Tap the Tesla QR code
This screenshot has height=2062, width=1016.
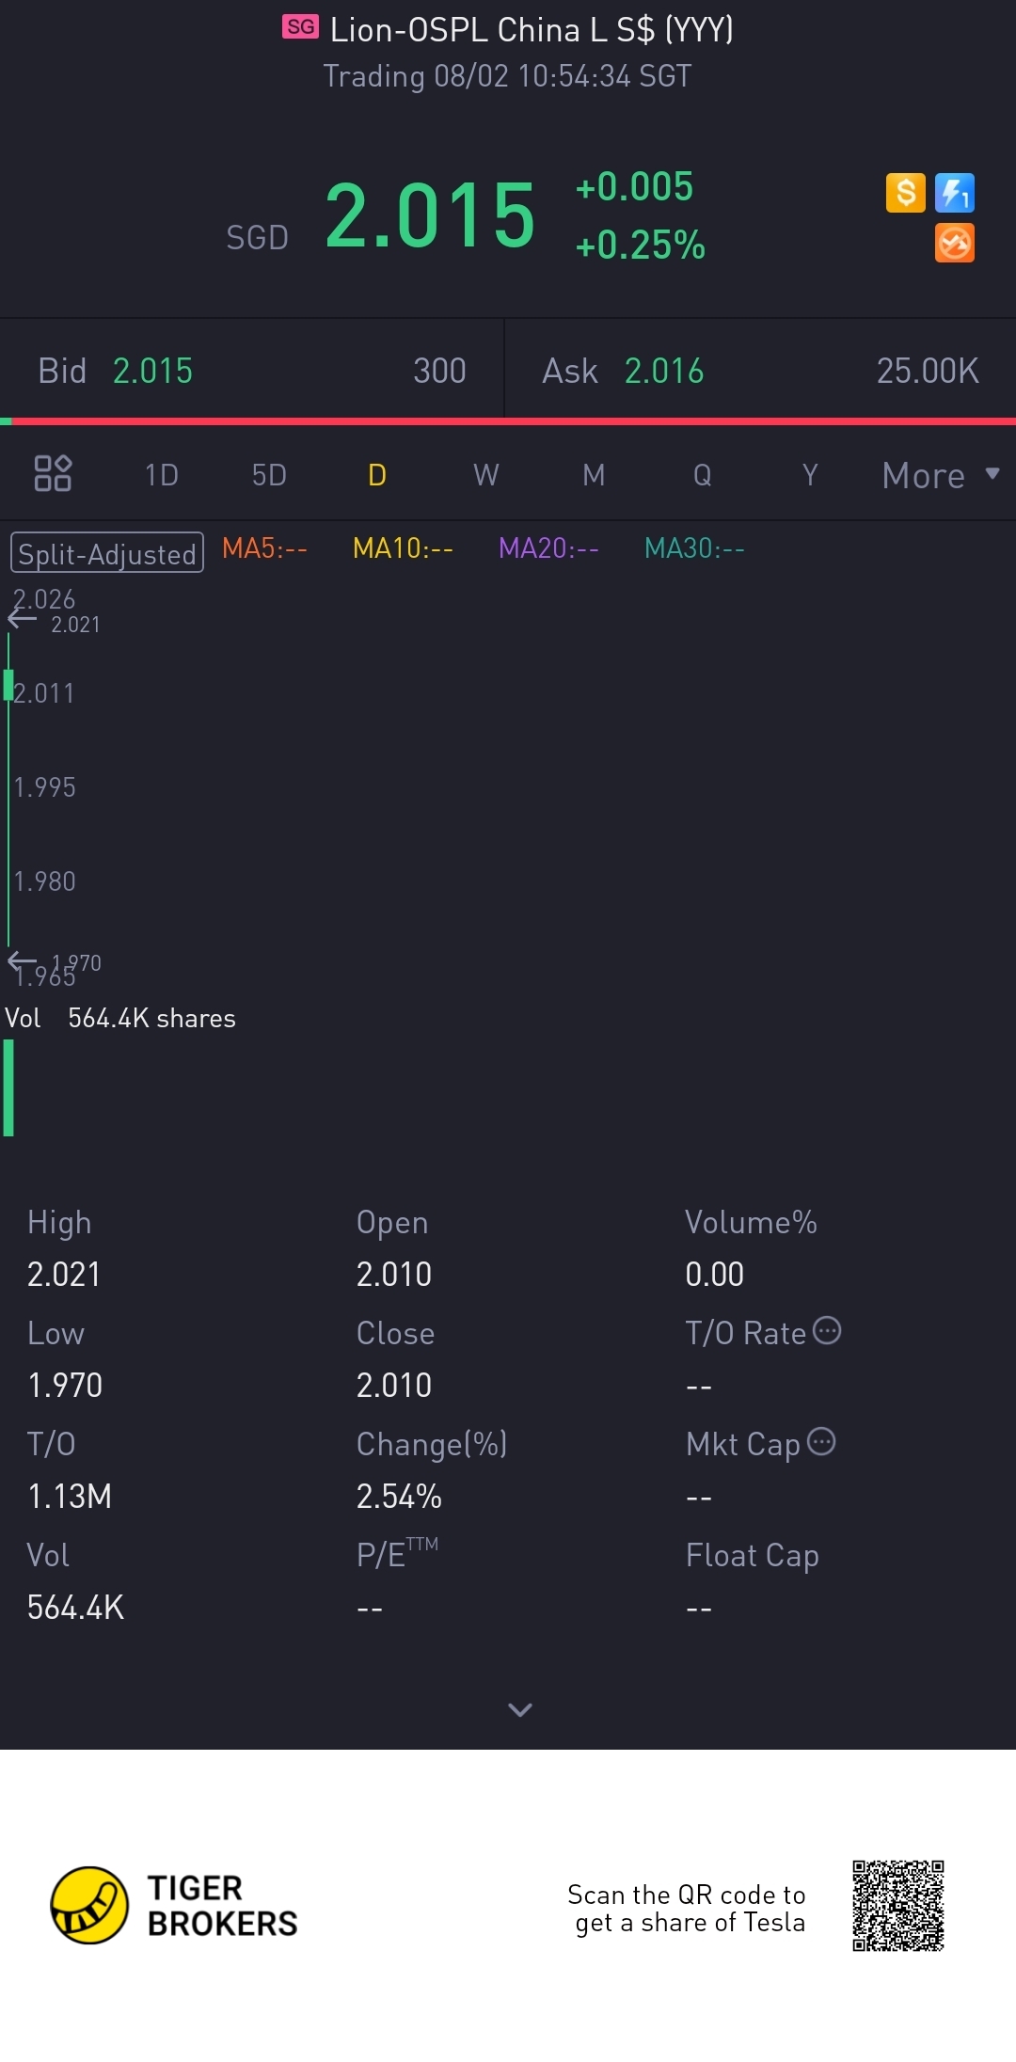click(898, 1906)
